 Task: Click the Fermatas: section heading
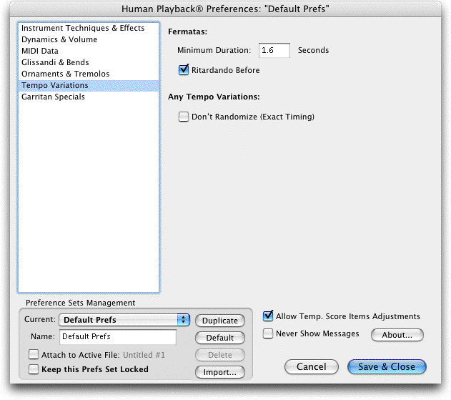(187, 31)
